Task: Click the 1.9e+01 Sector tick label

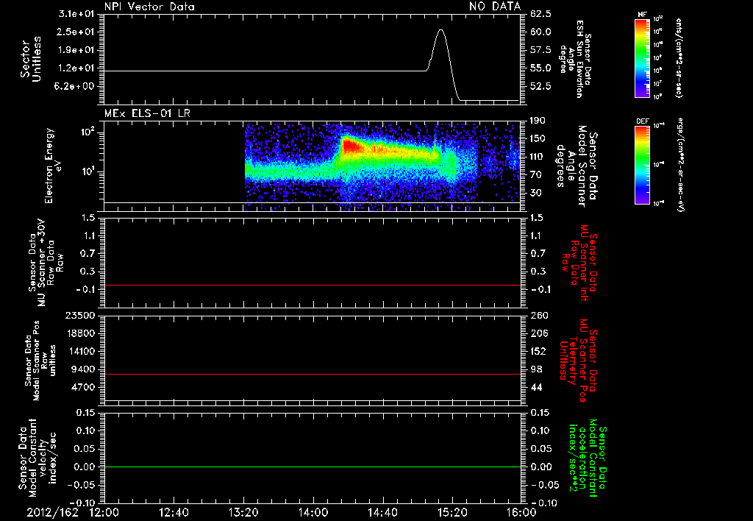Action: click(76, 50)
